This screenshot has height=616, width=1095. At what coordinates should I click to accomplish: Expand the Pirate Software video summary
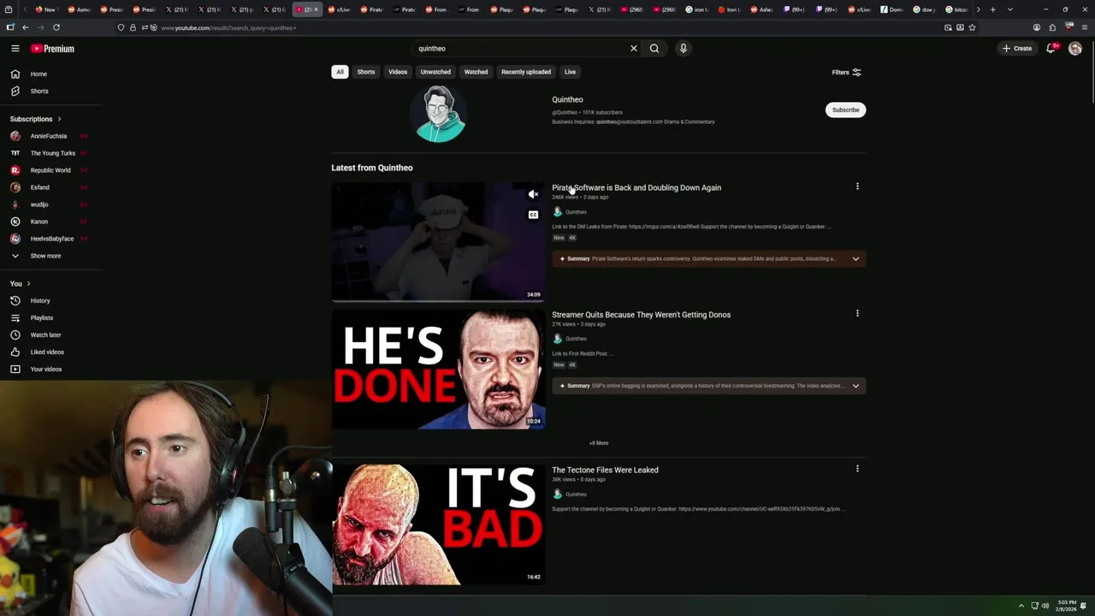click(855, 258)
